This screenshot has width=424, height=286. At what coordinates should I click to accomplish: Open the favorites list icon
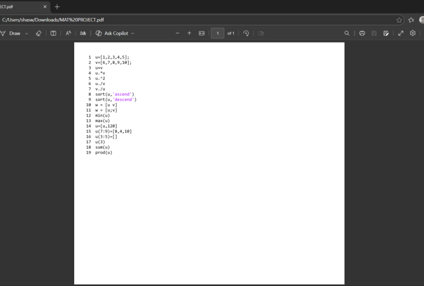[x=411, y=20]
